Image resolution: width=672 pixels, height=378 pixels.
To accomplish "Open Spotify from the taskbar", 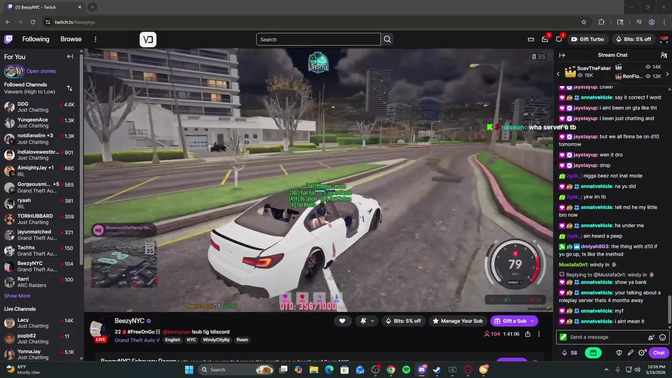I will pos(406,370).
